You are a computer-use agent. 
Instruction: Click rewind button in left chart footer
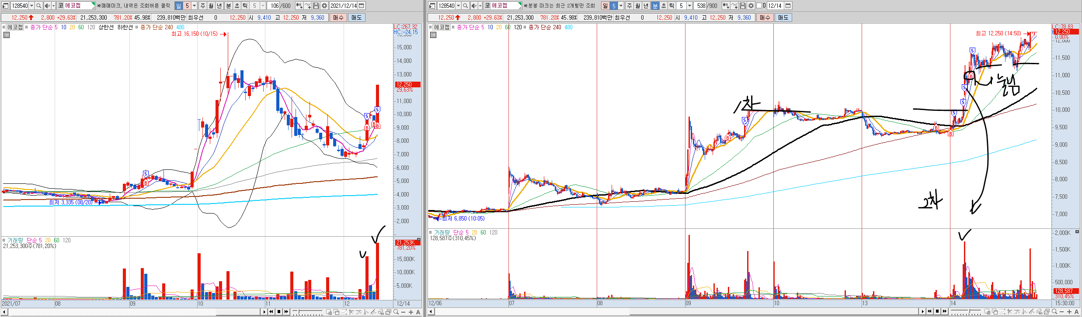271,312
